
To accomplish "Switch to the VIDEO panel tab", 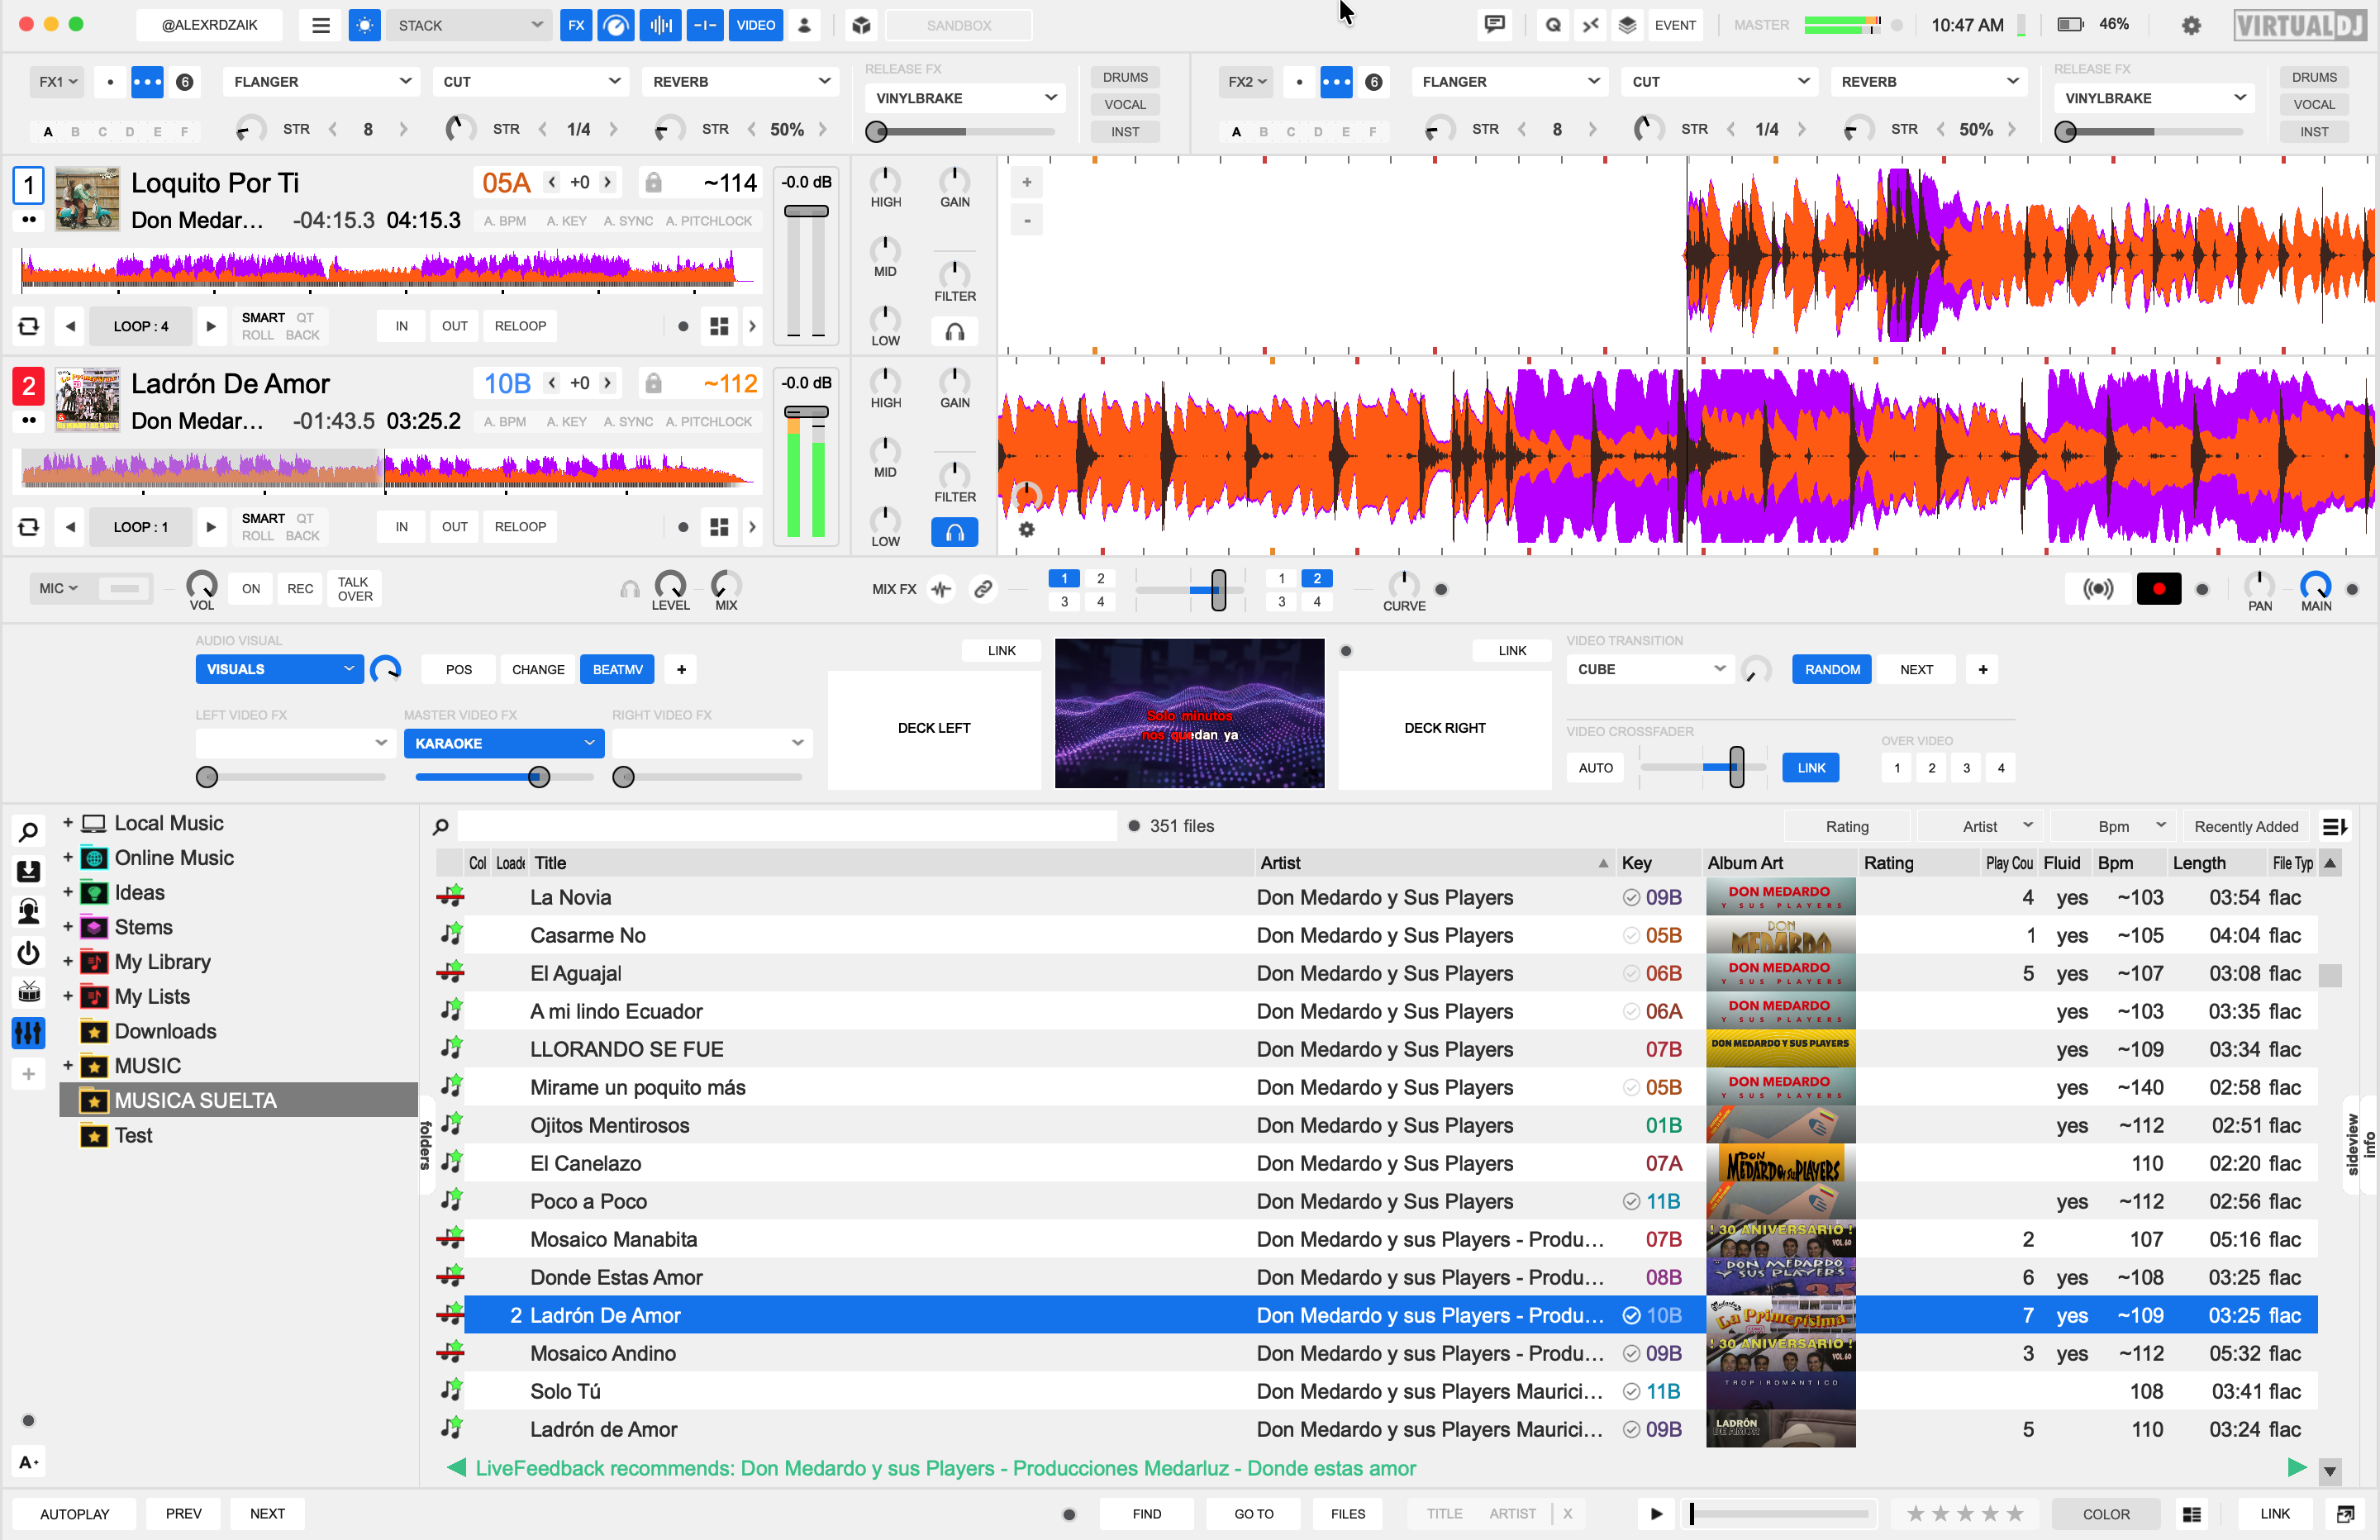I will (755, 25).
